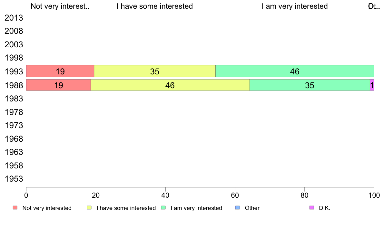Click the 1953 year label
This screenshot has height=237, width=383.
(x=14, y=179)
